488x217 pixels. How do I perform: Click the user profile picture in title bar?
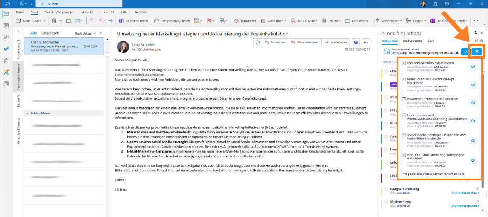tap(423, 4)
